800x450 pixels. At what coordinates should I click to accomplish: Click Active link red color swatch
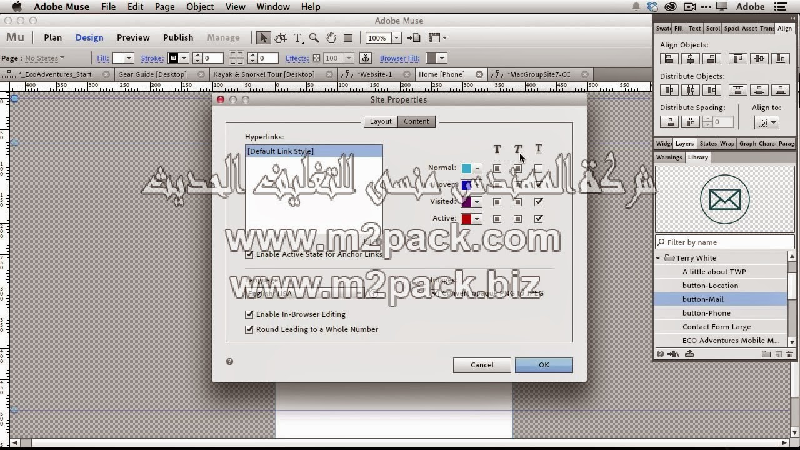point(466,219)
